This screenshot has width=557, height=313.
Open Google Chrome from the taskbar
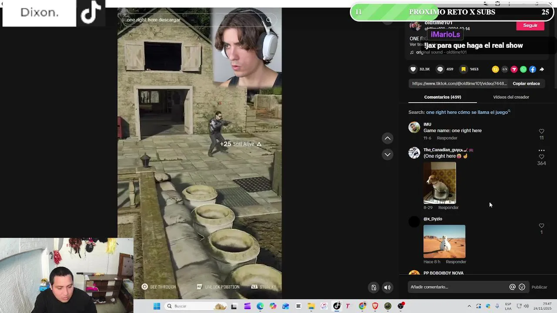[x=362, y=306]
